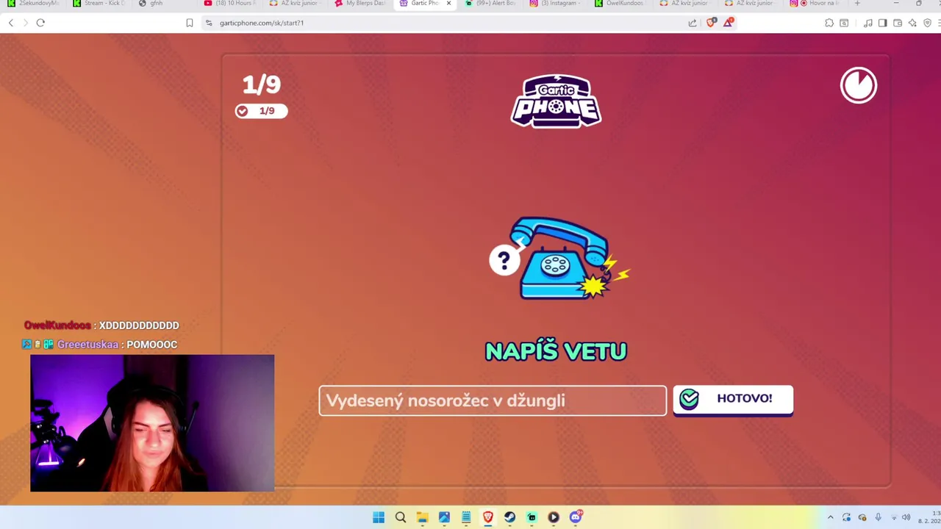Screen dimensions: 941x529
Task: Open the Brave wallet icon
Action: click(898, 23)
